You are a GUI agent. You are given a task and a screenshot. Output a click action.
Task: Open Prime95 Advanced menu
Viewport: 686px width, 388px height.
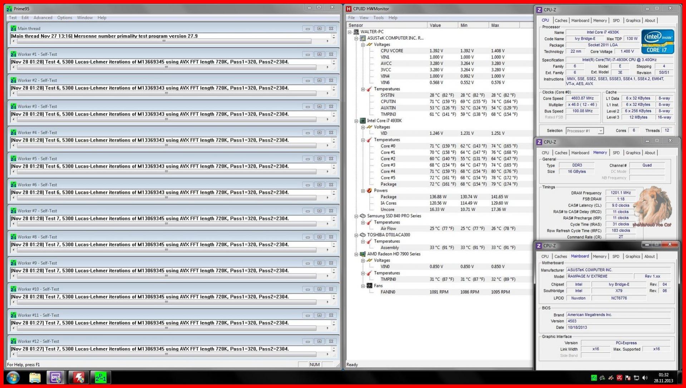[43, 17]
